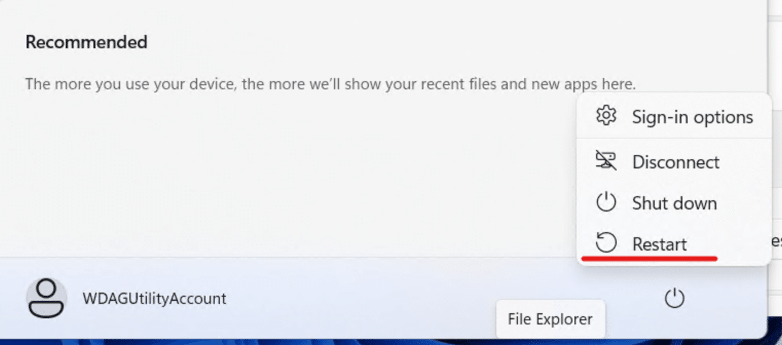Click the Shut down power symbol icon
782x345 pixels.
click(606, 202)
